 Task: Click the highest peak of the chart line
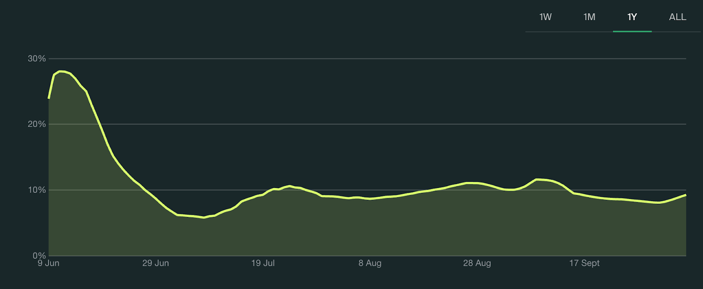click(61, 71)
